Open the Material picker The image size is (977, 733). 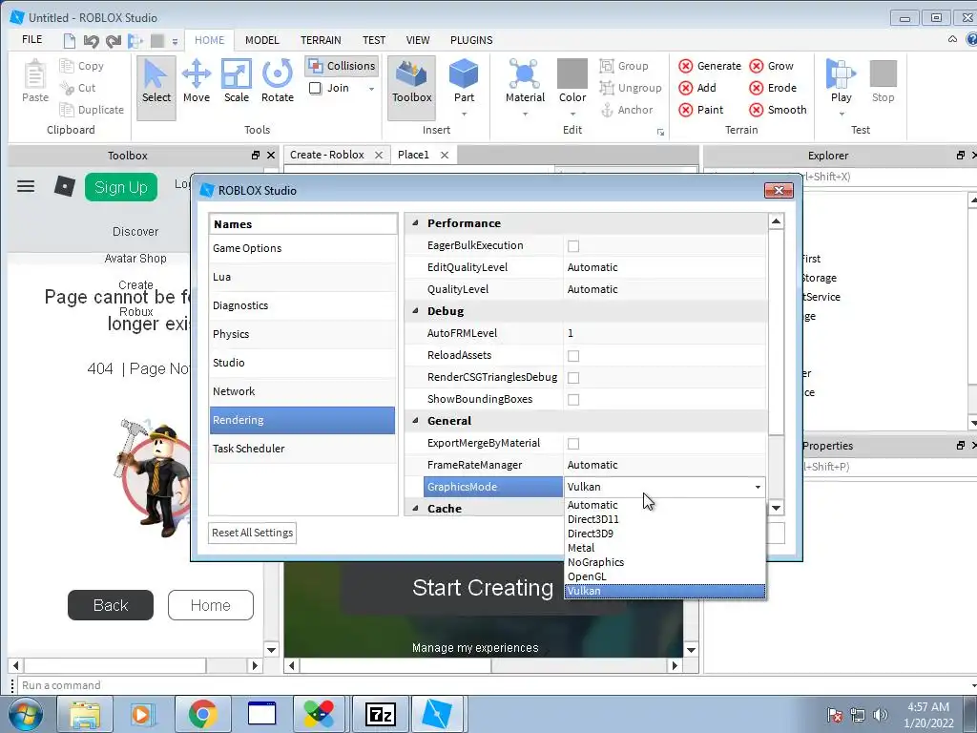click(525, 80)
